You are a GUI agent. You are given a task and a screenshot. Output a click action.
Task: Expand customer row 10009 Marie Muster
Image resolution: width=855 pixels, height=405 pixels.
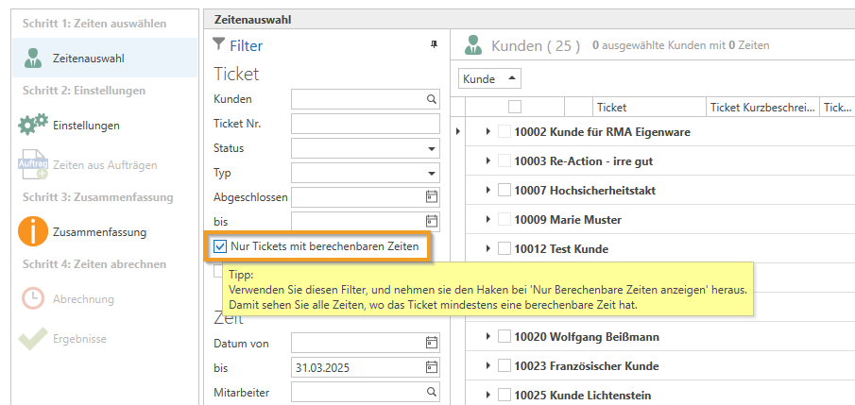(488, 220)
